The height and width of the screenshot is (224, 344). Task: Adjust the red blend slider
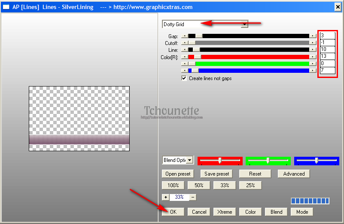coord(220,161)
